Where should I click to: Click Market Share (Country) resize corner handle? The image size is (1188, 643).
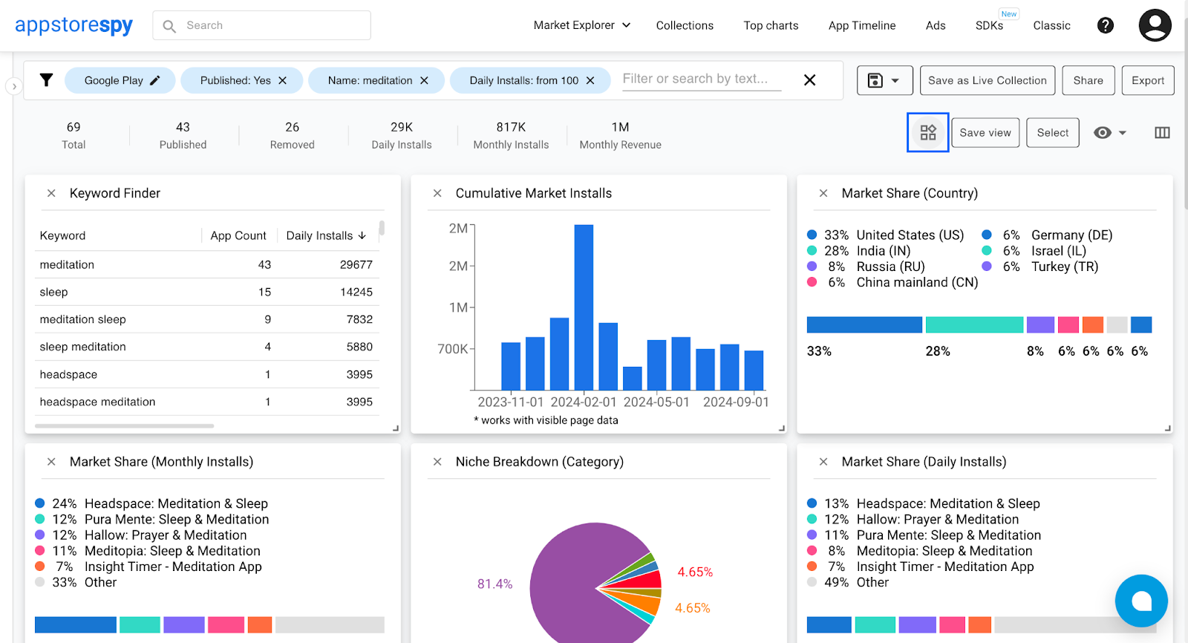[x=1168, y=428]
